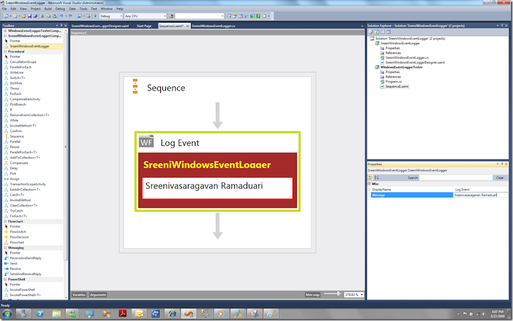Viewport: 513px width, 321px height.
Task: Click the message text box in Log Event activity
Action: click(217, 188)
